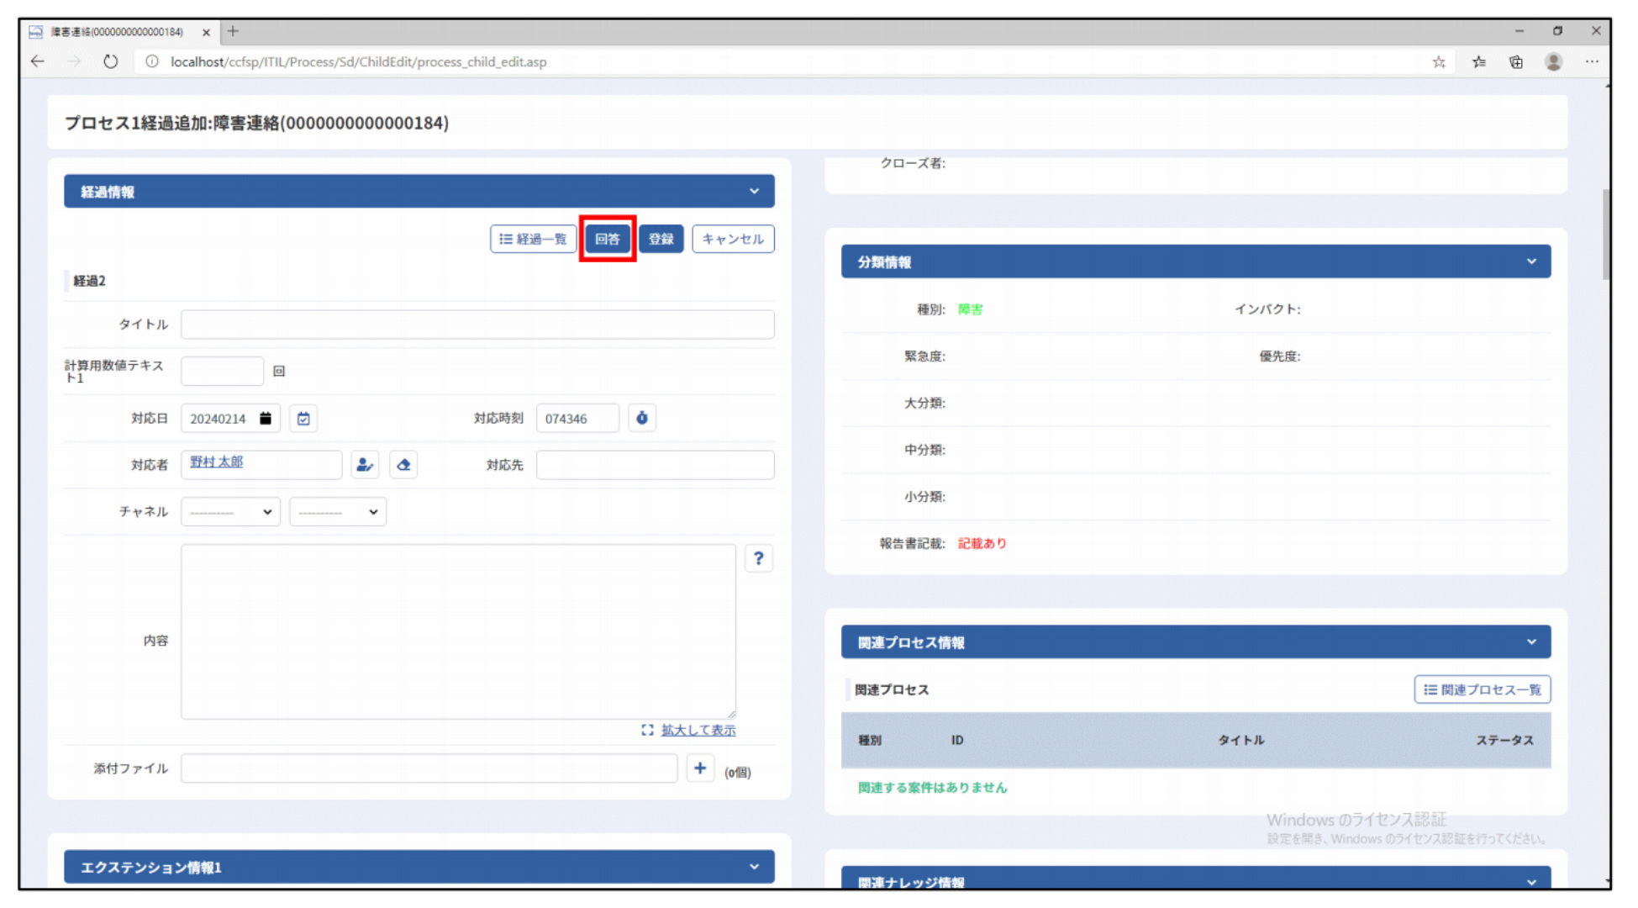This screenshot has height=908, width=1638.
Task: Select the browser tab 障害連絡
Action: pos(118,32)
